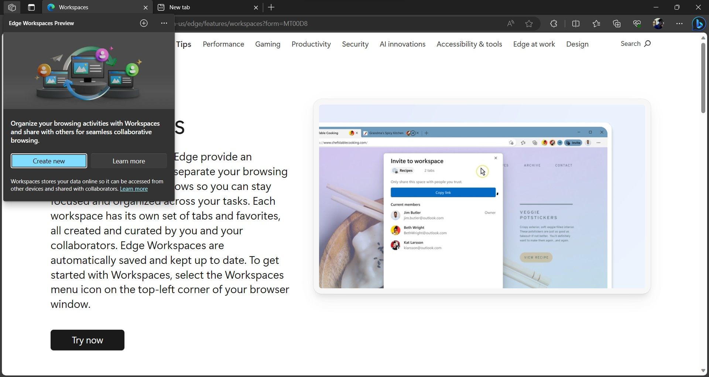
Task: Open the Workspaces menu icon
Action: 11,7
